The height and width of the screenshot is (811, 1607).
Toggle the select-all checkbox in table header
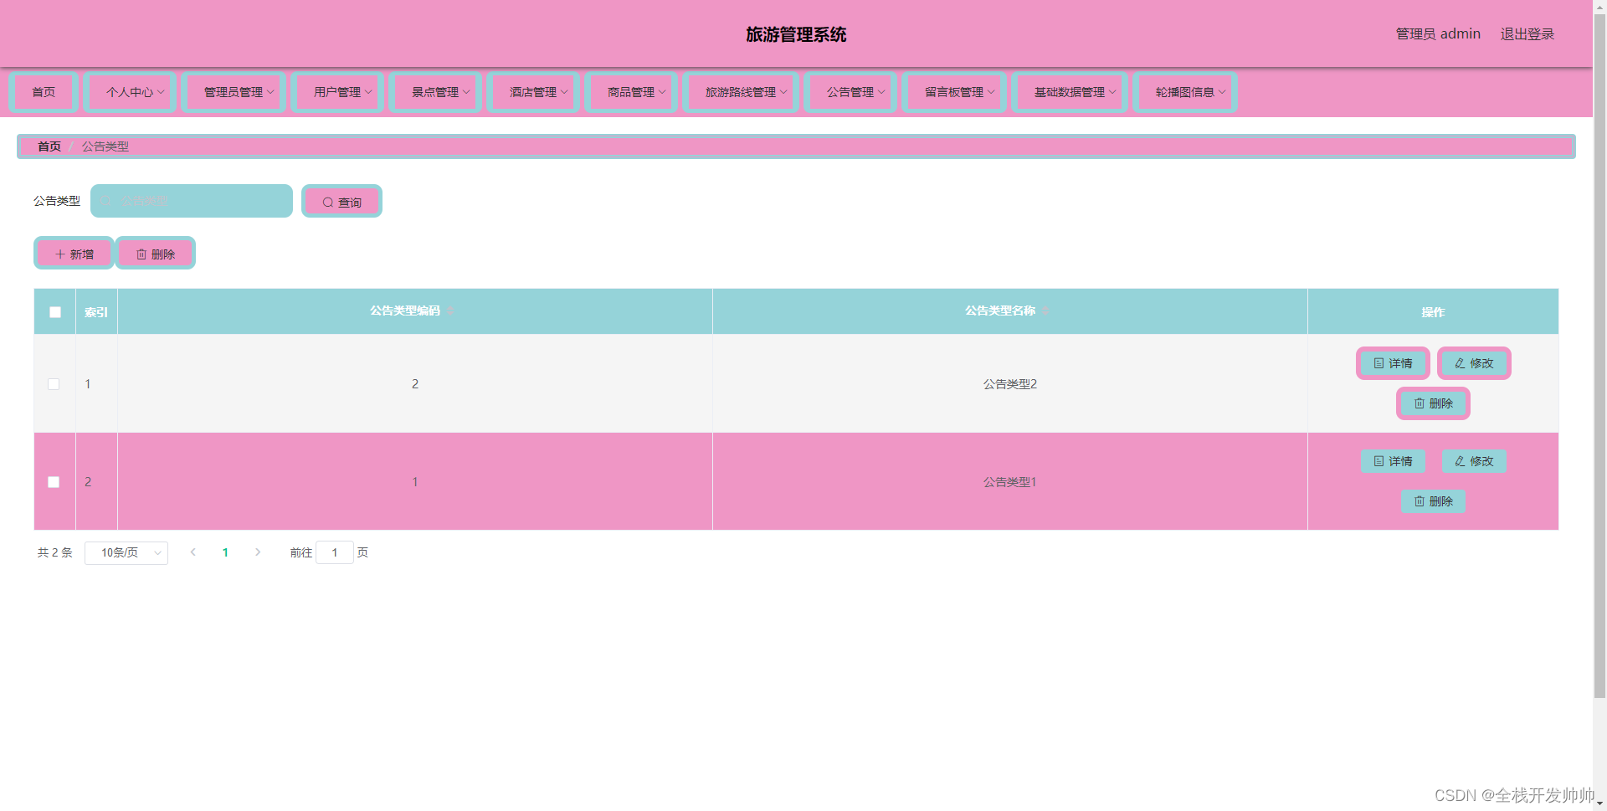(x=55, y=312)
